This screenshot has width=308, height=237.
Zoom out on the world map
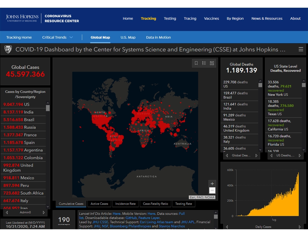click(212, 190)
